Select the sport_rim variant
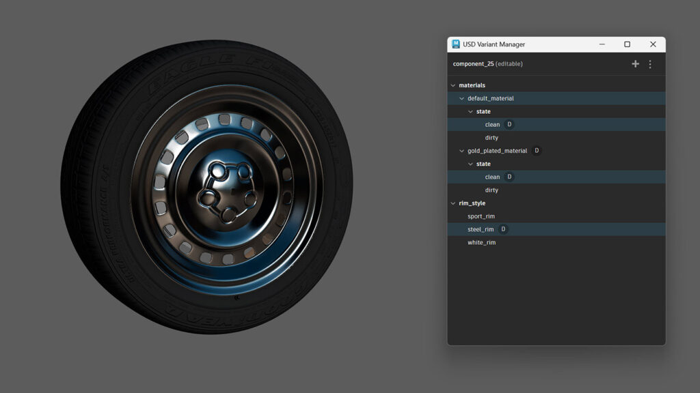The width and height of the screenshot is (700, 393). [x=480, y=216]
